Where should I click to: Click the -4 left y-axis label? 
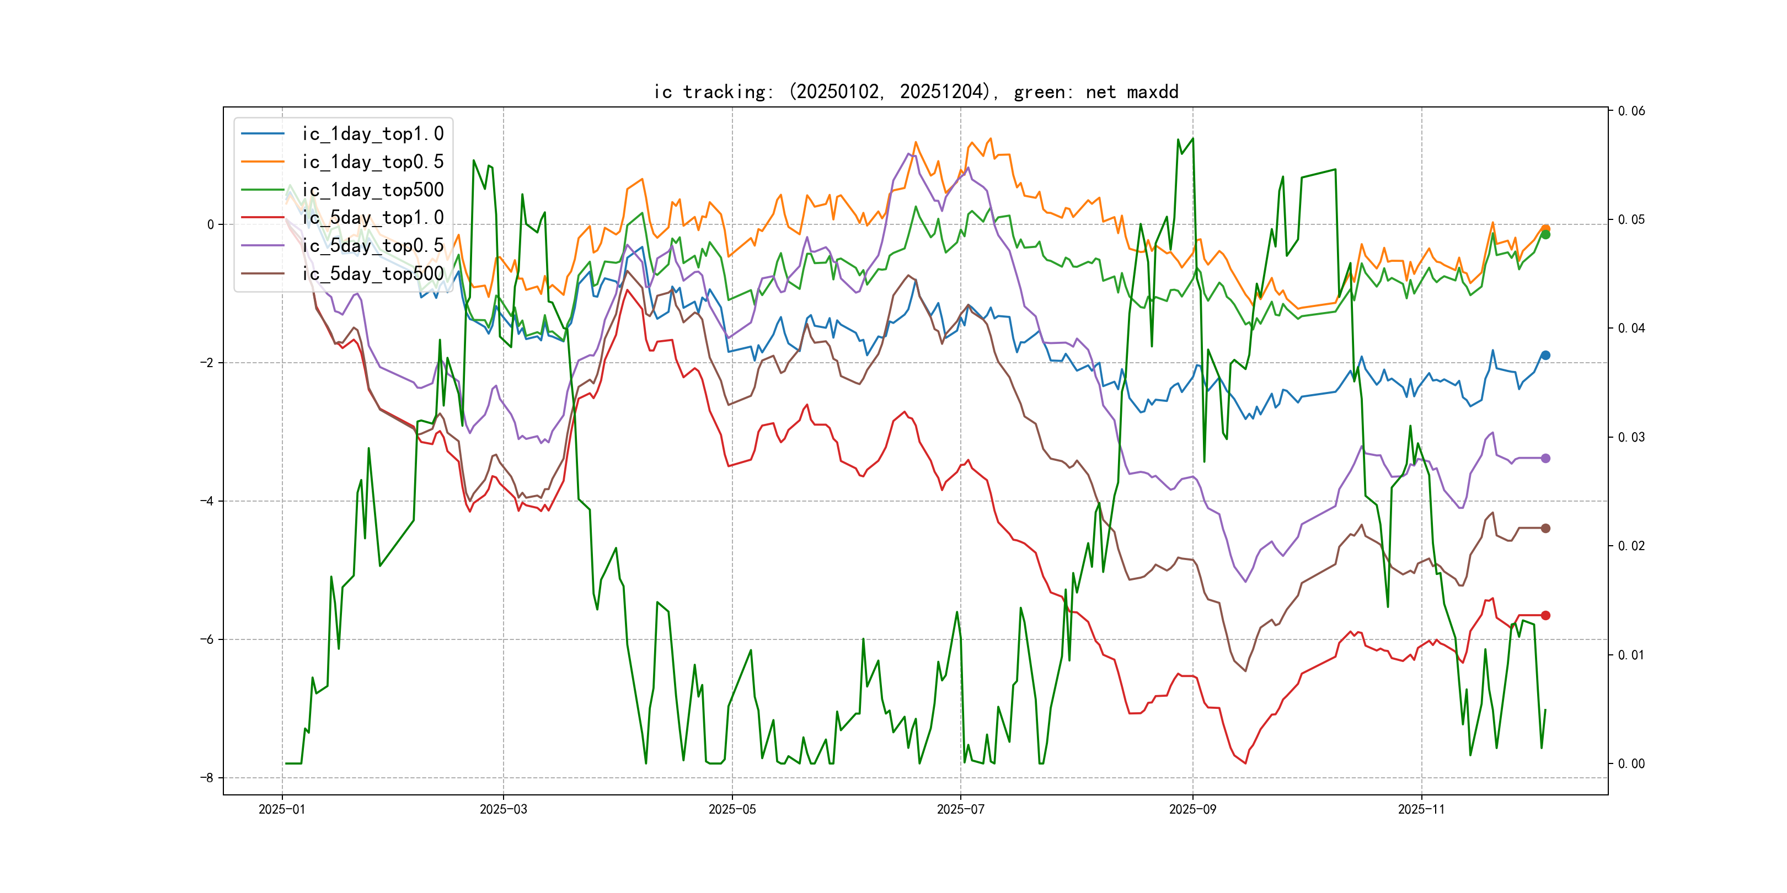(x=207, y=501)
